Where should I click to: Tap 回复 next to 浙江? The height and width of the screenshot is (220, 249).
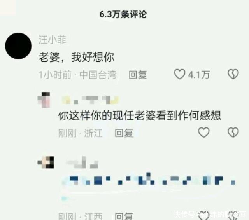124,133
